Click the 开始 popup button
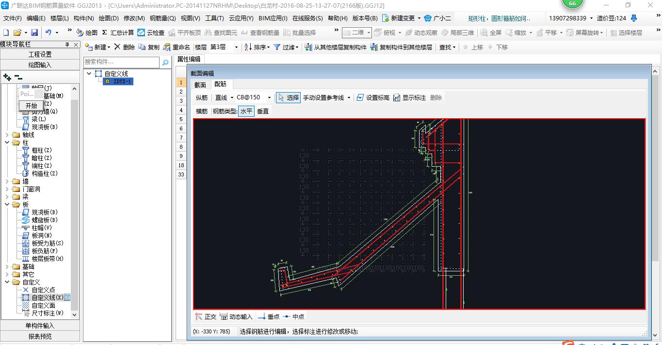 [x=31, y=106]
